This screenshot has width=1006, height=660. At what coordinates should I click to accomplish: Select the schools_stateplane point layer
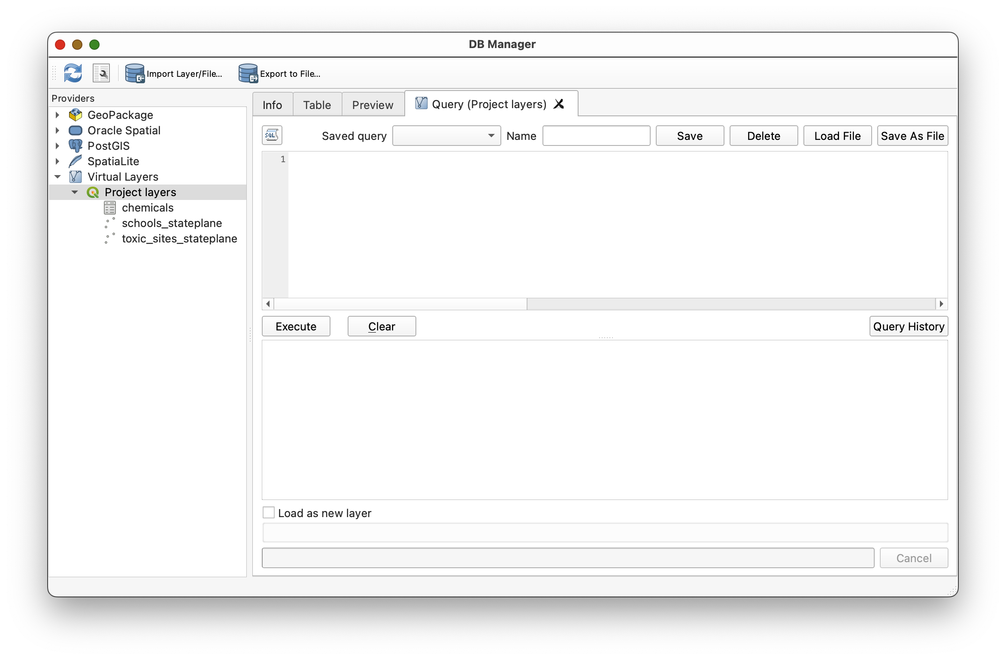coord(172,223)
